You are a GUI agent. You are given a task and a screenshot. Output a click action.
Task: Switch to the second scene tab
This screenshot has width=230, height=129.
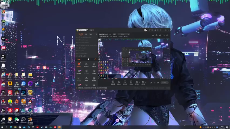86,34
